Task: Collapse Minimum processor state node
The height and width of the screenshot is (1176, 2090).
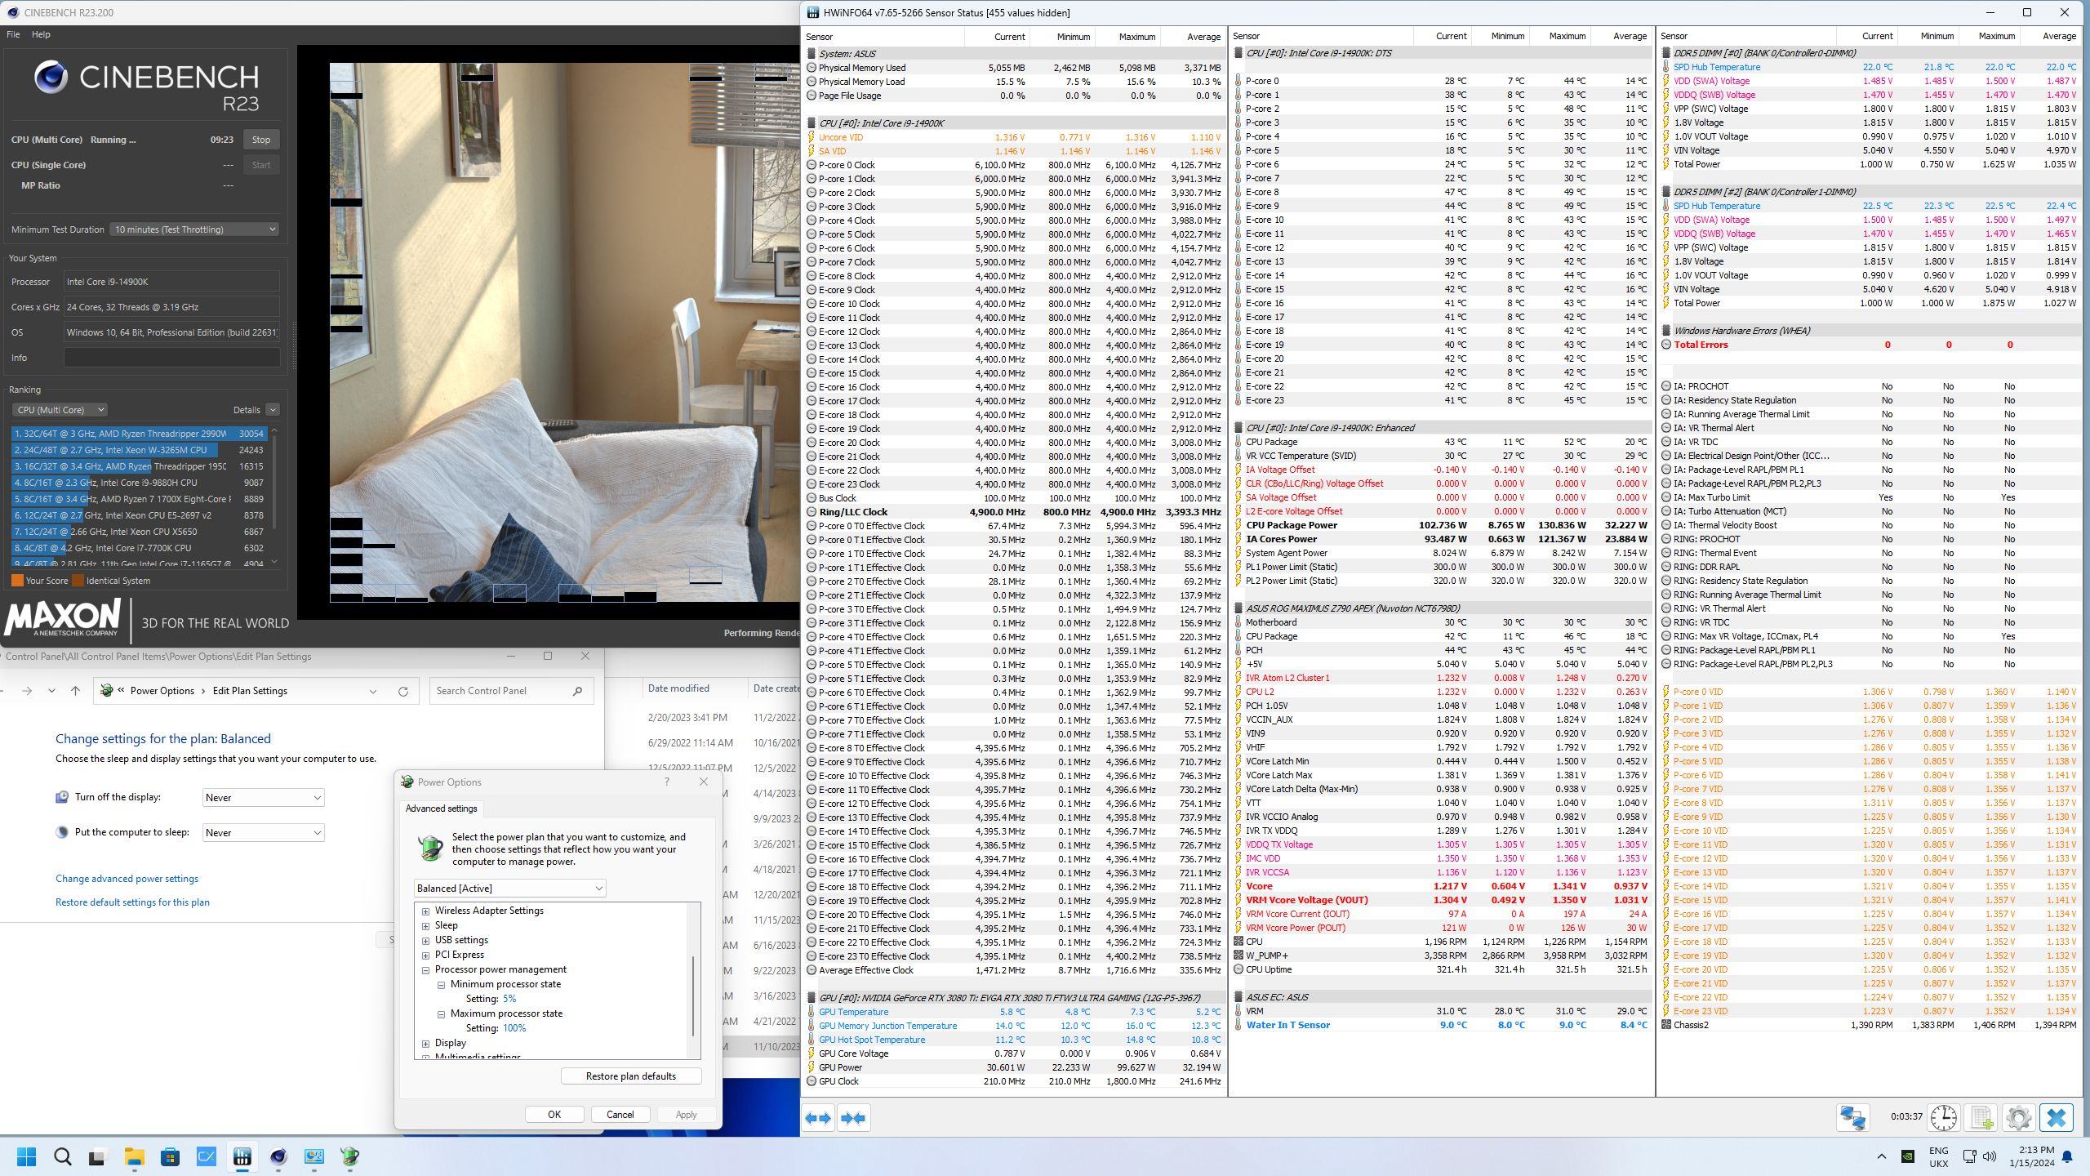Action: pyautogui.click(x=441, y=984)
